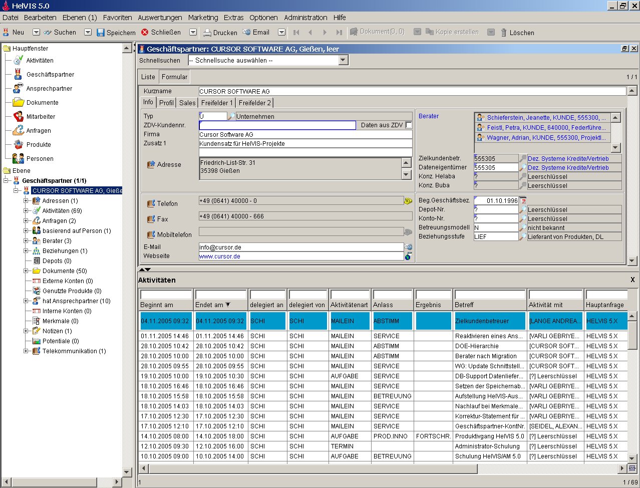The image size is (640, 488).
Task: Click the Drucken printer icon in toolbar
Action: [207, 33]
